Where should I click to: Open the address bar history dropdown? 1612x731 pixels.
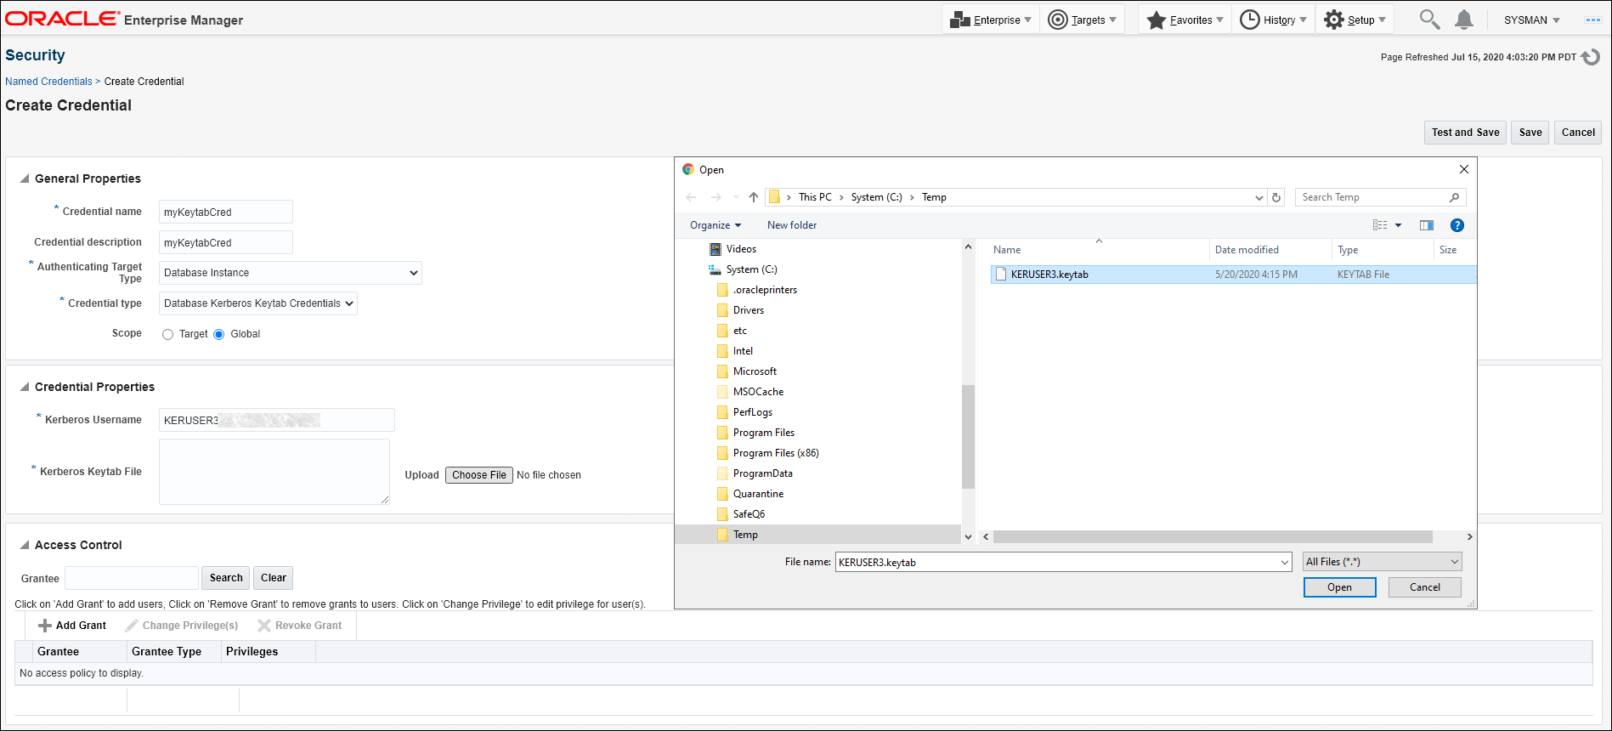point(1259,197)
